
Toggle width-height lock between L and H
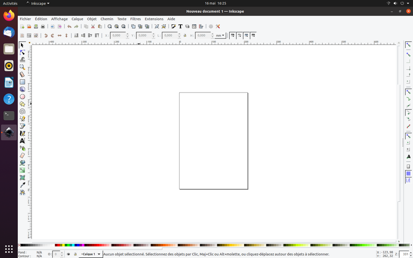click(185, 35)
